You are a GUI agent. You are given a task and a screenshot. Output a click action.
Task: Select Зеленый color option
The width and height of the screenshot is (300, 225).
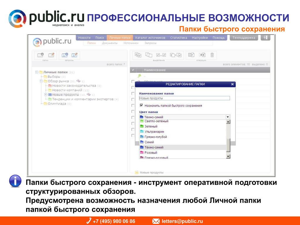pos(183,126)
